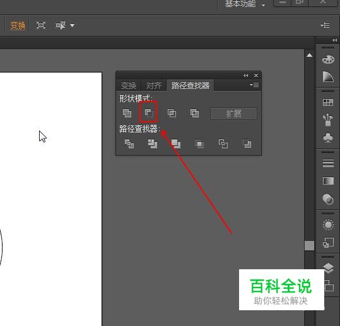Image resolution: width=340 pixels, height=326 pixels.
Task: Switch to the 变换 panel tab
Action: coord(129,85)
